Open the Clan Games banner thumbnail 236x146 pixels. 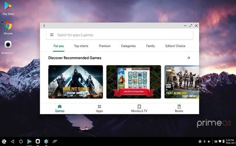pos(134,82)
